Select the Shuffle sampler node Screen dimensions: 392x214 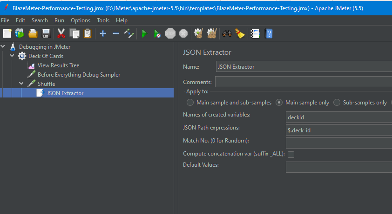tap(46, 84)
